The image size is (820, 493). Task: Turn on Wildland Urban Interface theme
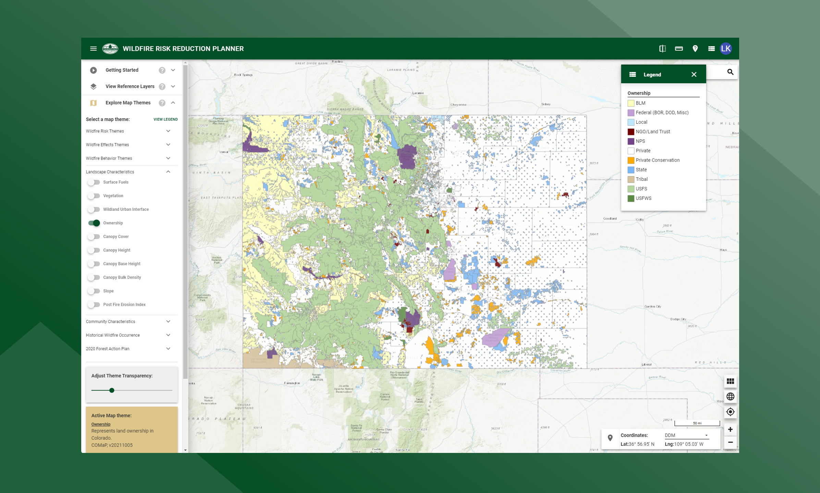coord(94,209)
